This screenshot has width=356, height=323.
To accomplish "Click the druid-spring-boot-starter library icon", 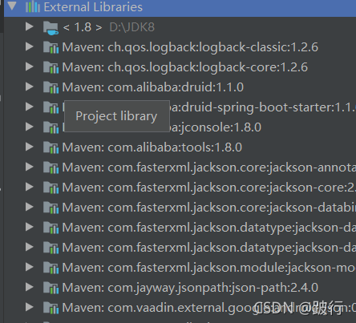I will point(51,107).
